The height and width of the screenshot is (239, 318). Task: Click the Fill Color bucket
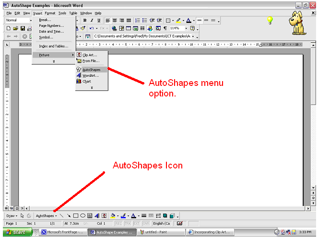113,215
